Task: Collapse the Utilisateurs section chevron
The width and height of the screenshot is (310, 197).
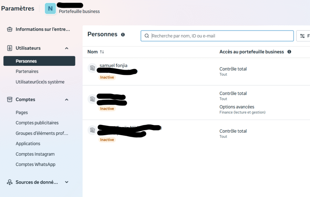Action: 67,48
